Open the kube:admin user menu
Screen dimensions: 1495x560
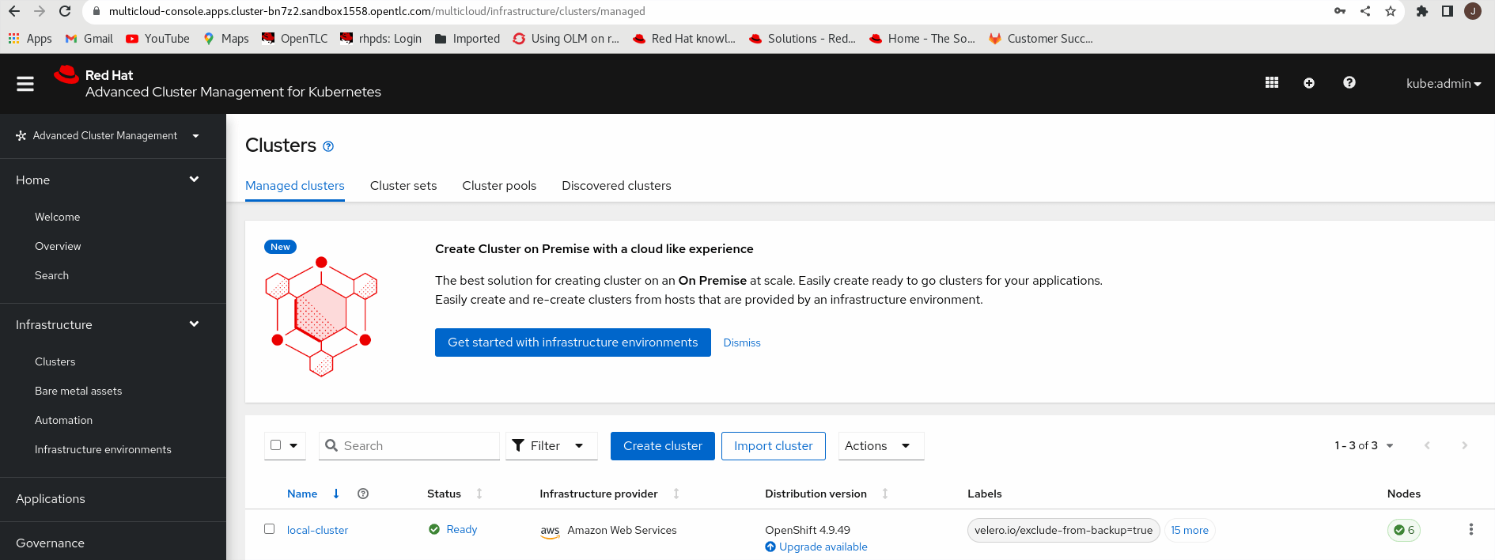pyautogui.click(x=1443, y=84)
